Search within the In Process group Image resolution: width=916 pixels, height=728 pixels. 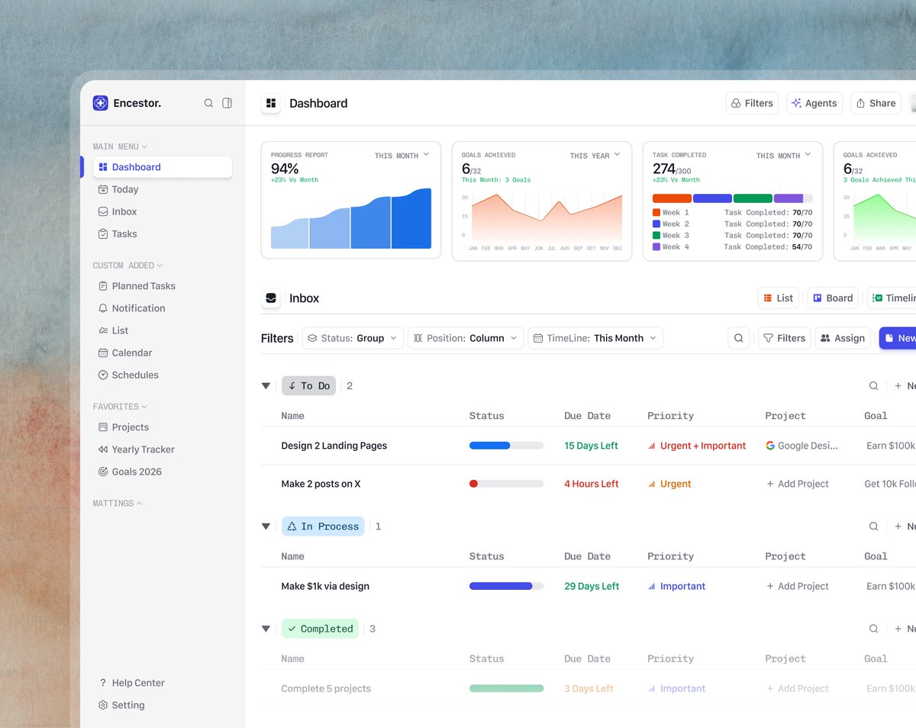tap(873, 527)
